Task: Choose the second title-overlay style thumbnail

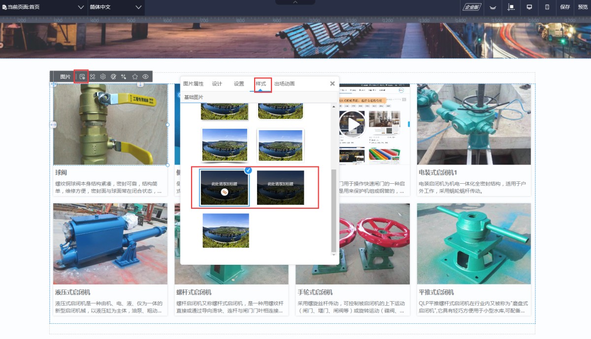Action: (281, 188)
